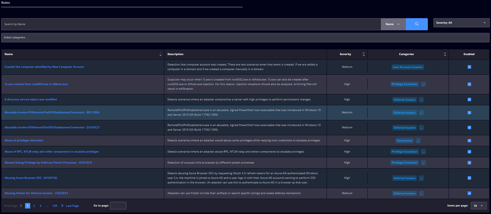Go to page 3
The height and width of the screenshot is (214, 491).
click(40, 206)
